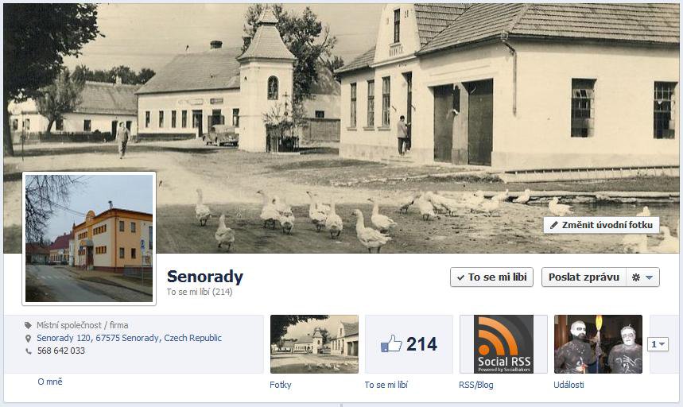
Task: Open the Události event photo thumbnail
Action: click(598, 344)
